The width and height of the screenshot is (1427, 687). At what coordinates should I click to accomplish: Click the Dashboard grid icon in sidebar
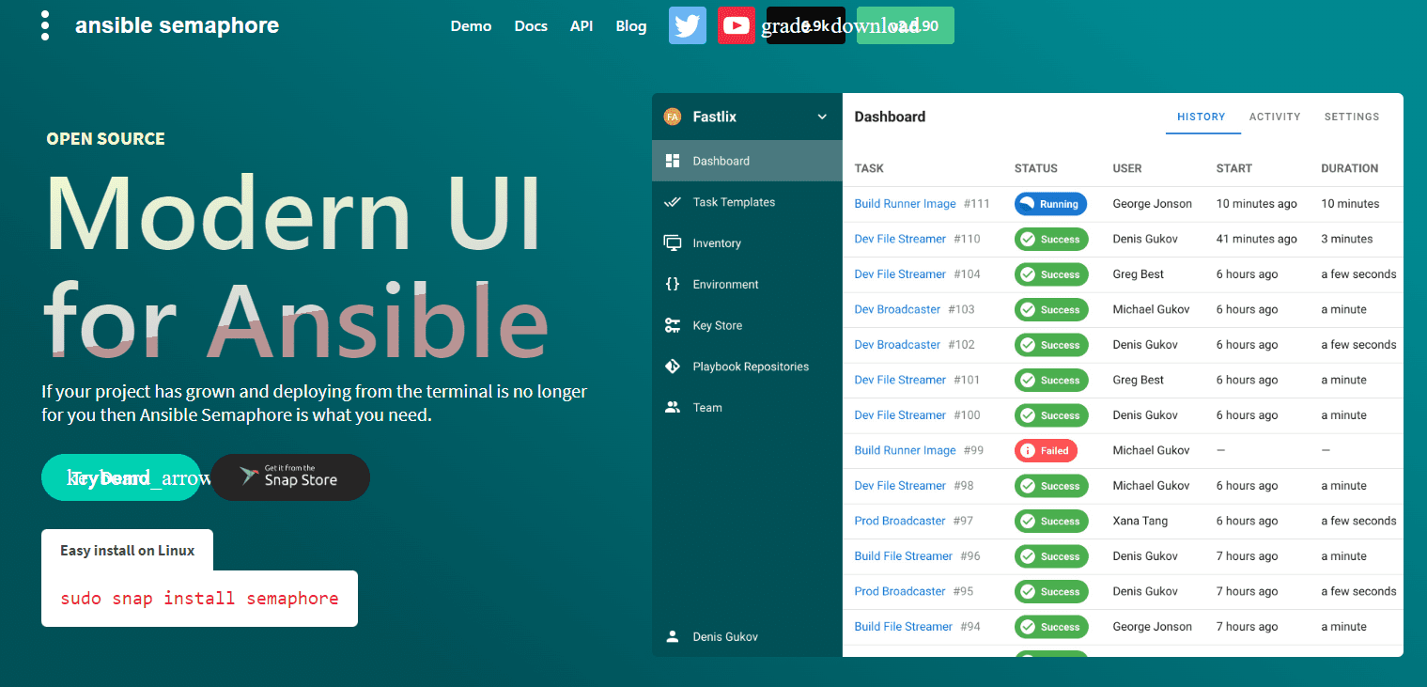(673, 161)
